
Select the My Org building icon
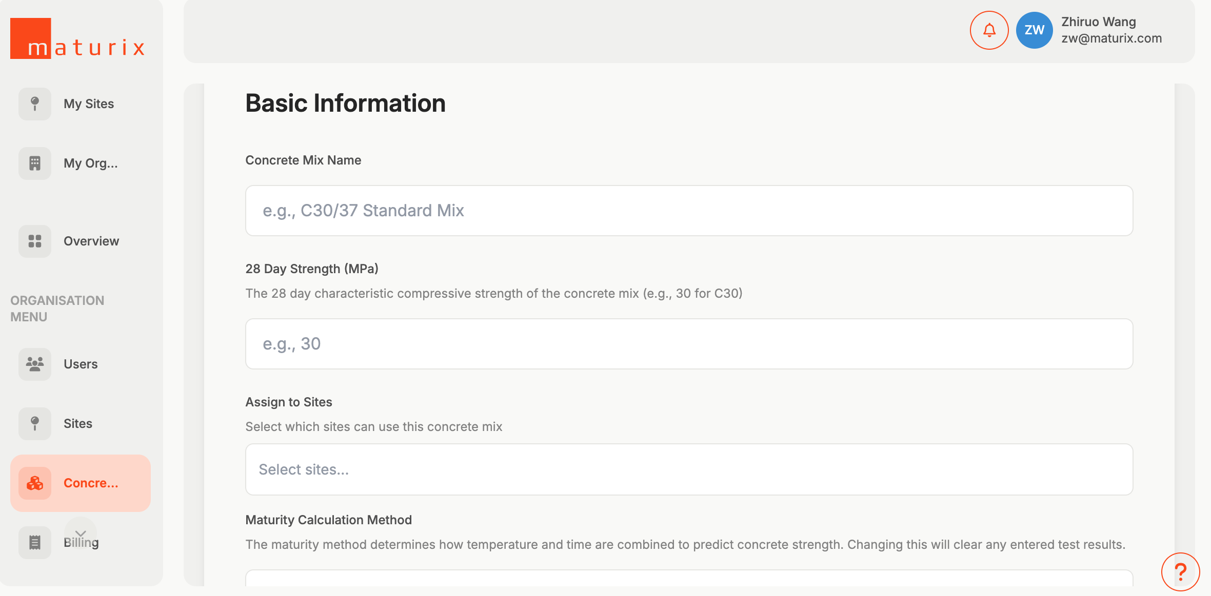(34, 163)
